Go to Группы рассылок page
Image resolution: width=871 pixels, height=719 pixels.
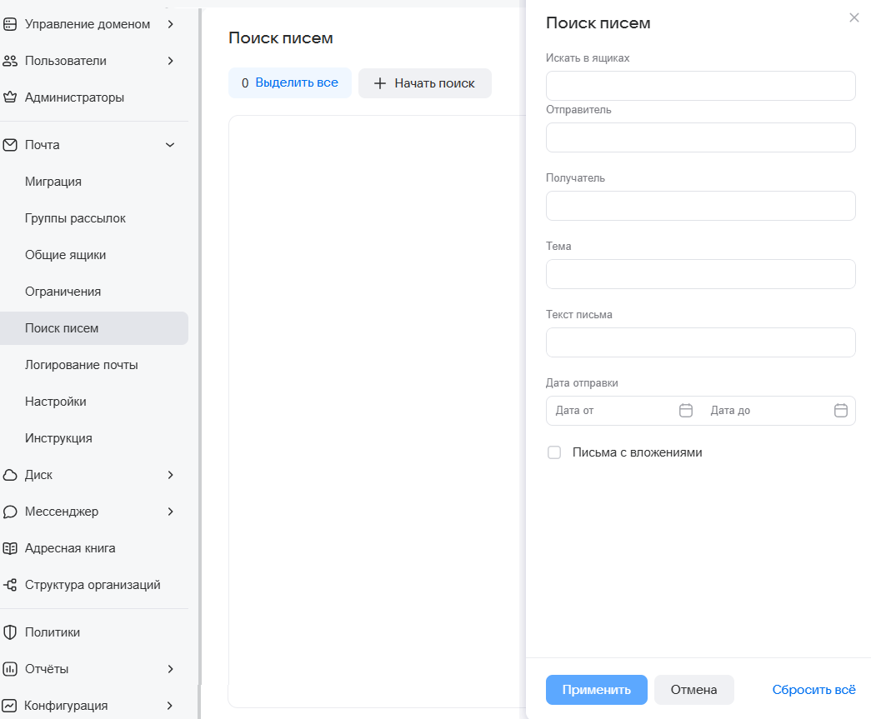click(75, 218)
